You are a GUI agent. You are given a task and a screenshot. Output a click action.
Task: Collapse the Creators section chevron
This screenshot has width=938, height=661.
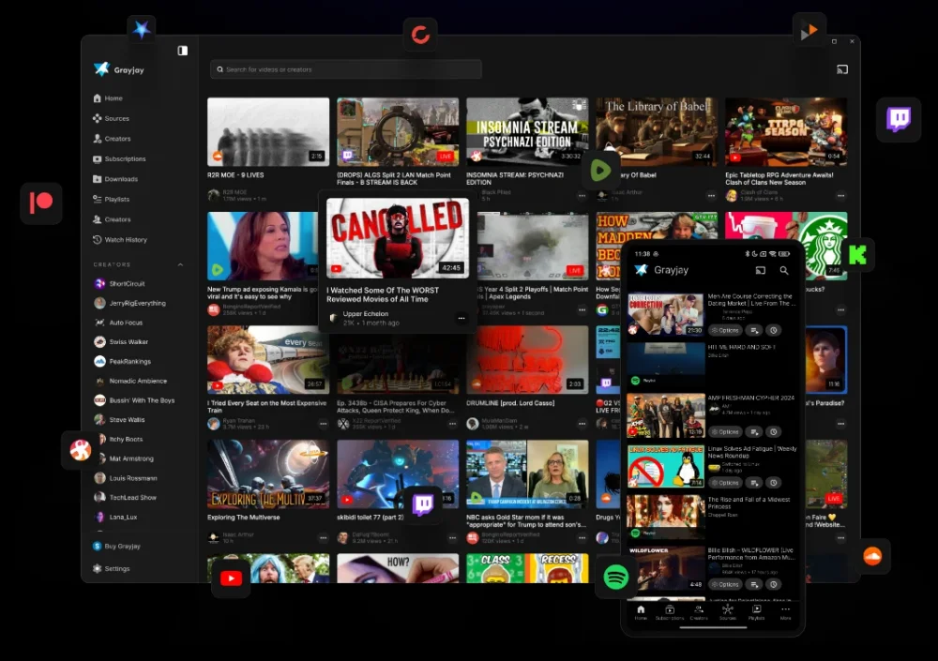181,265
